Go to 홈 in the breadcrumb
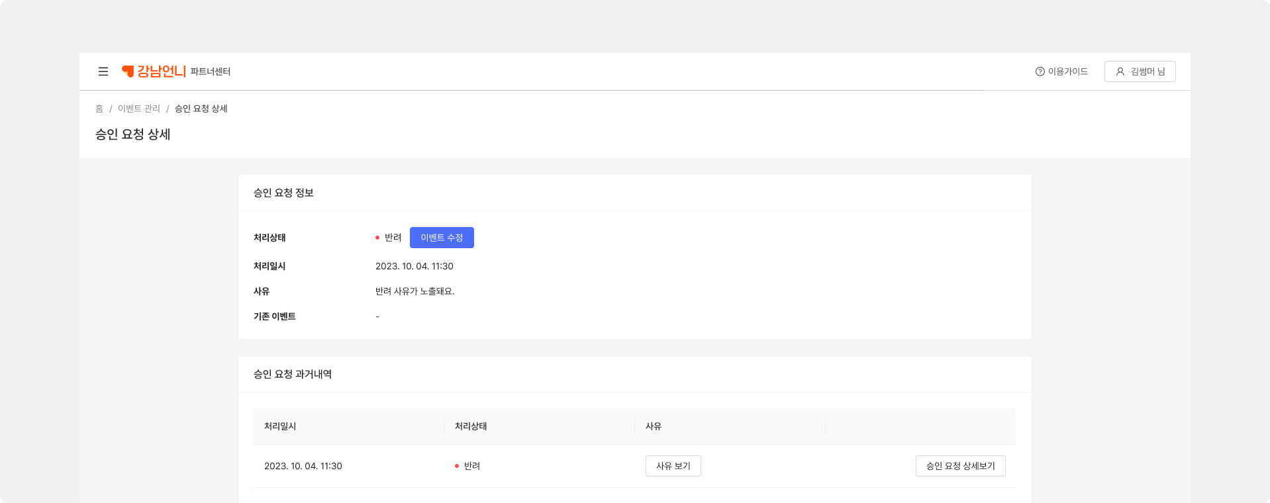This screenshot has width=1270, height=503. (99, 109)
